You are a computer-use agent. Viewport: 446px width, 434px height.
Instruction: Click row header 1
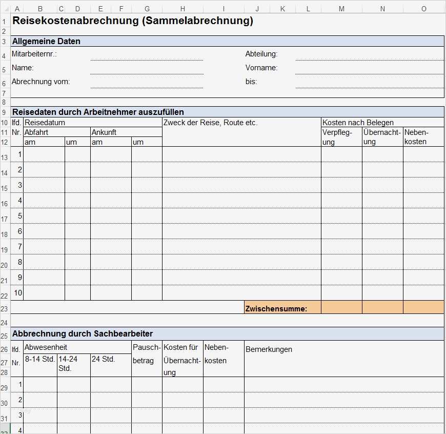tap(4, 22)
